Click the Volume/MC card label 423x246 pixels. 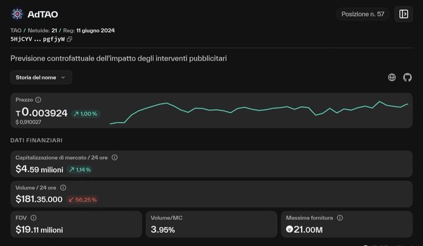point(167,218)
